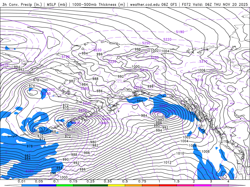Select the yellow 0.35–0.5 legend swatch
Screen dimensions: 250x187
click(116, 185)
